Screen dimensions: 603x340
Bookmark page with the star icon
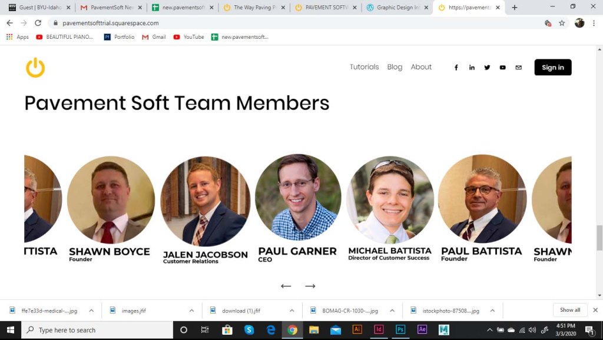coord(562,23)
